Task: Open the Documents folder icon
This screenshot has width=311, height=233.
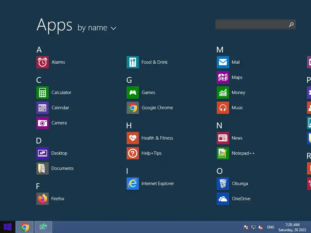Action: pos(43,168)
